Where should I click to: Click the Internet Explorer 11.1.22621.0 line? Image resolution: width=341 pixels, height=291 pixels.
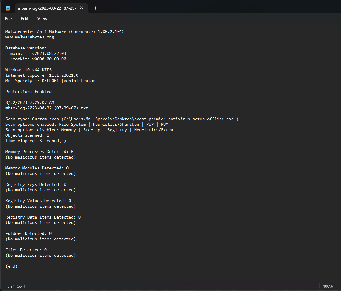(42, 75)
